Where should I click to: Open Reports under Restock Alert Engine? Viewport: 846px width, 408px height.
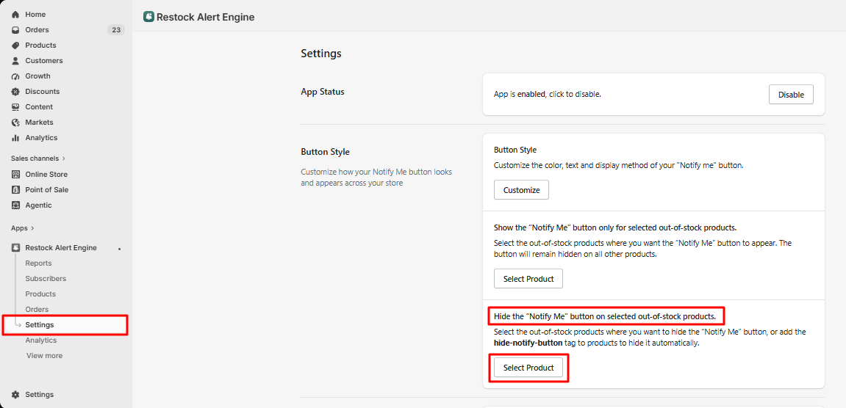(x=38, y=263)
